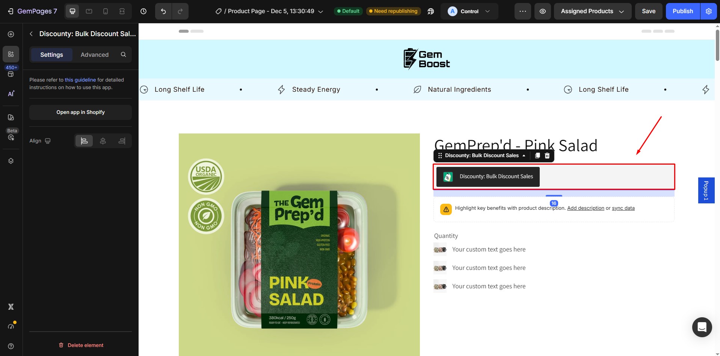Click the Open app in Shopify button
The image size is (720, 356).
click(80, 112)
